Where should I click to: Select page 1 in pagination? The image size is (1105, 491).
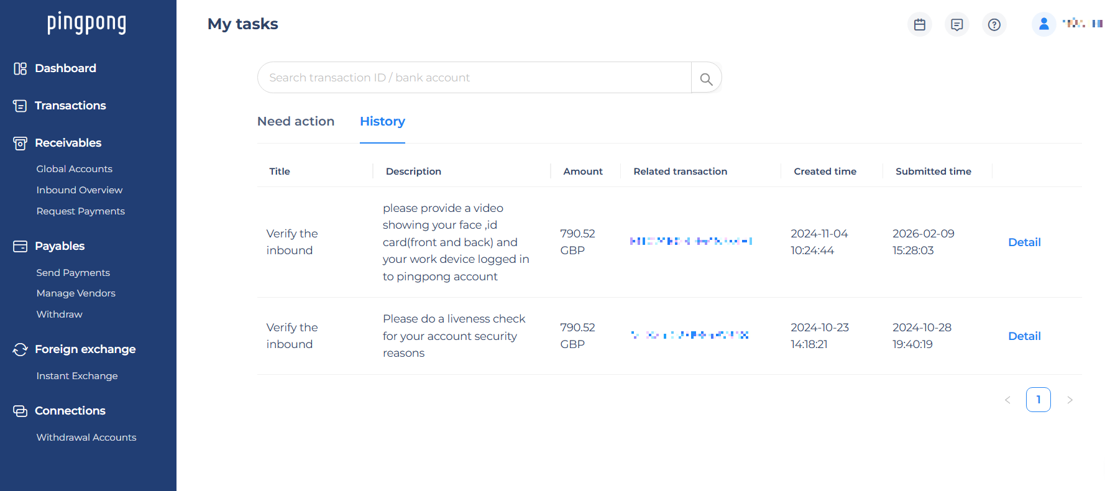pyautogui.click(x=1038, y=400)
